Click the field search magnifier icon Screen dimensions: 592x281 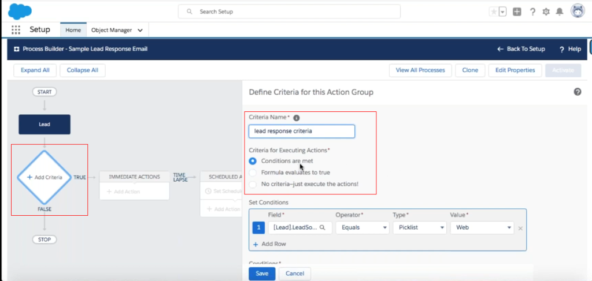click(323, 227)
